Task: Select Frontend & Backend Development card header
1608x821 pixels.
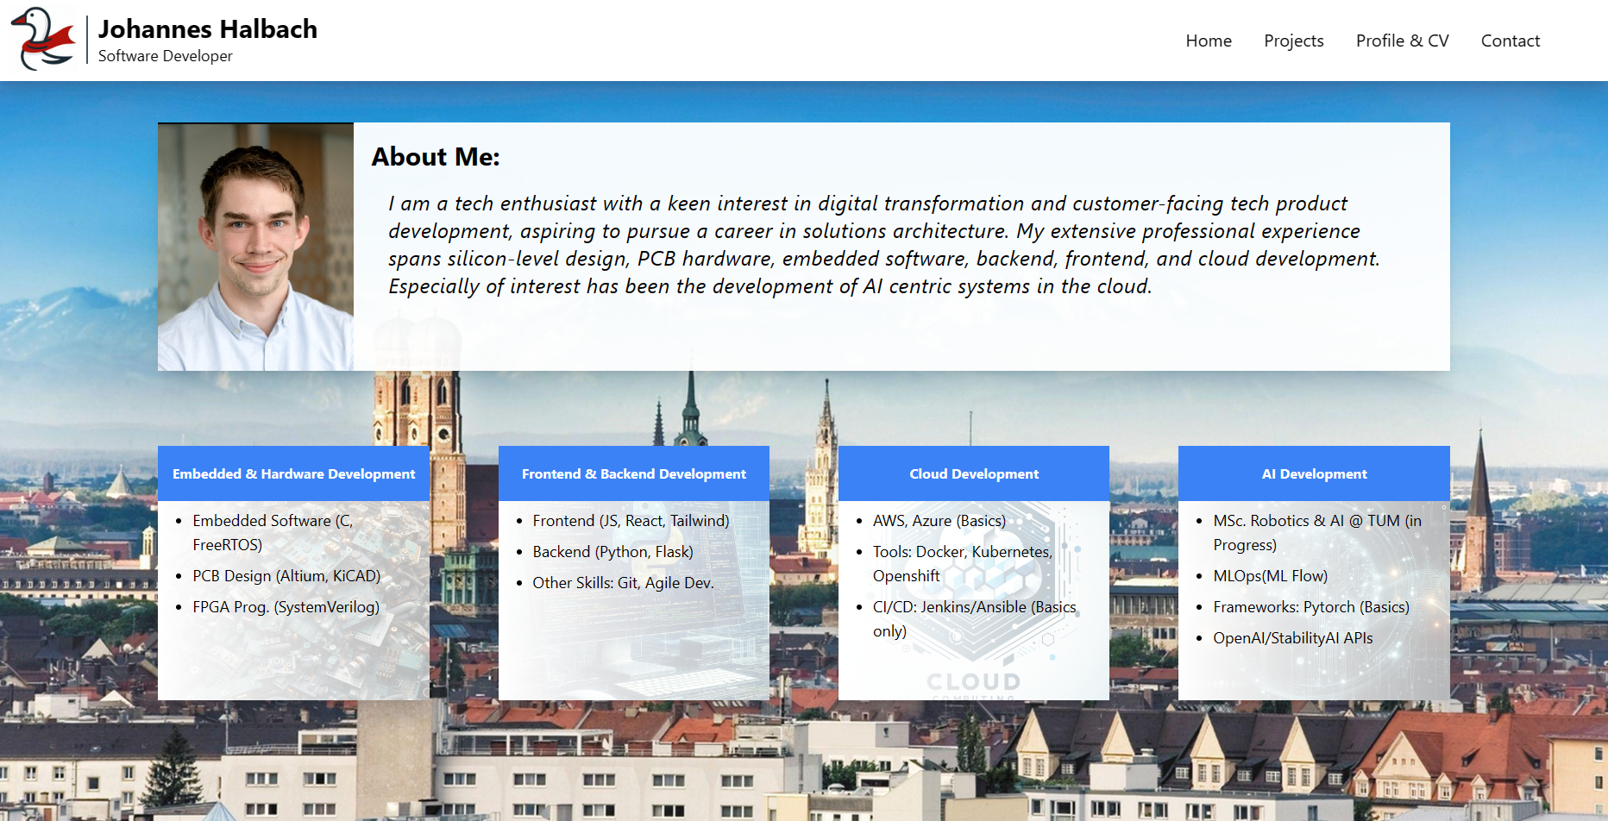Action: tap(634, 473)
